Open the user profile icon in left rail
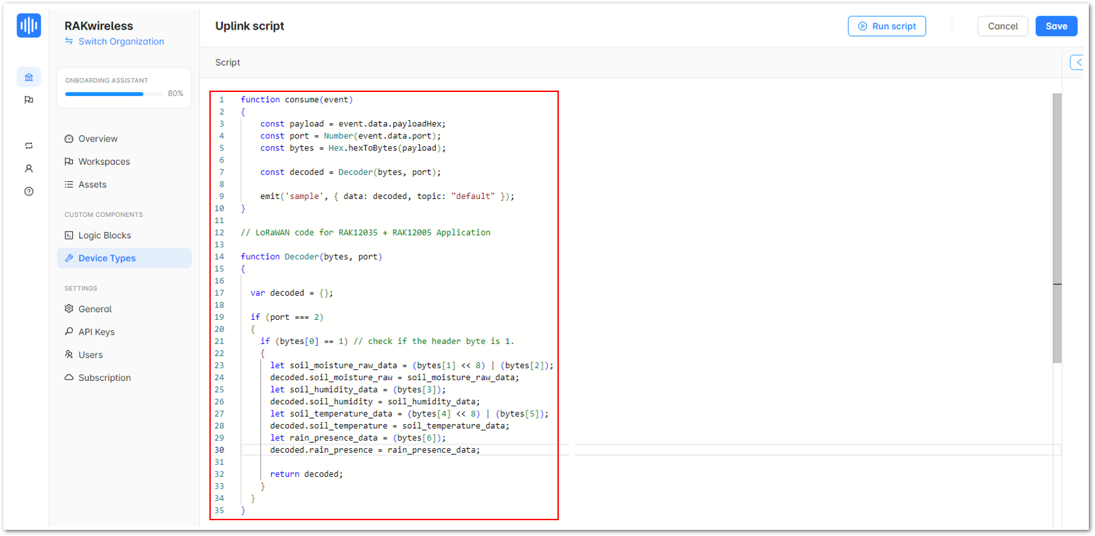This screenshot has width=1095, height=536. tap(29, 169)
